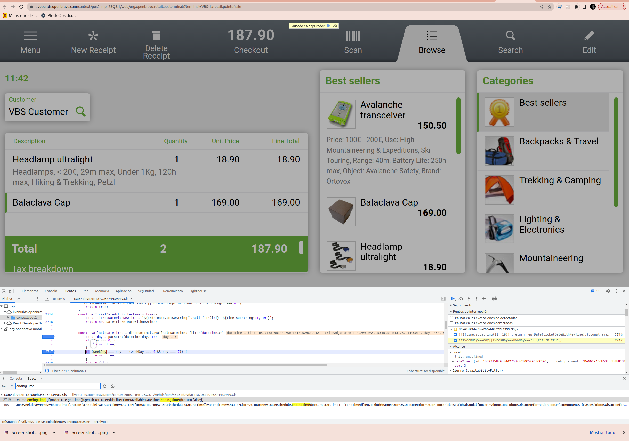Open the Consola drawer tab

16,378
